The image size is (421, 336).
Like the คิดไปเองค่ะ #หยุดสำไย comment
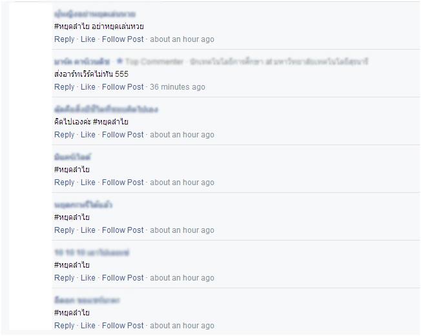[x=88, y=135]
